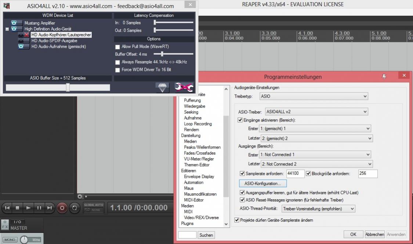This screenshot has height=244, width=413.
Task: Click the settings search input field
Action: [x=187, y=235]
